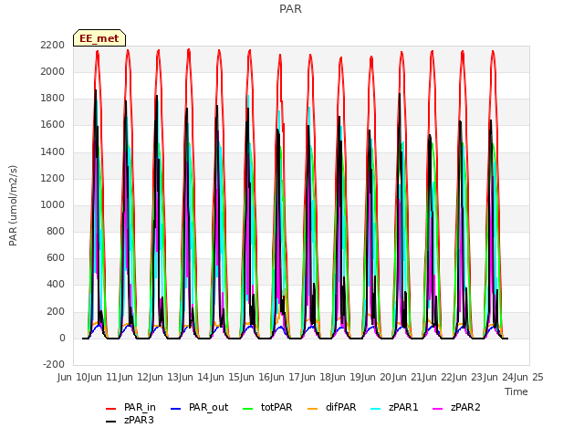Select difPAR legend label
The width and height of the screenshot is (584, 438).
tap(340, 408)
